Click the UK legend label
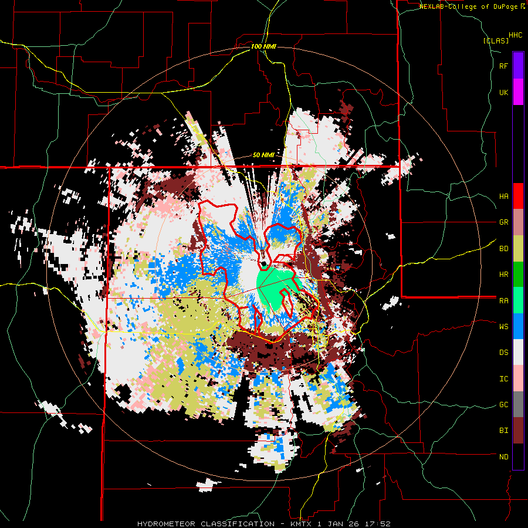The image size is (528, 528). [503, 92]
